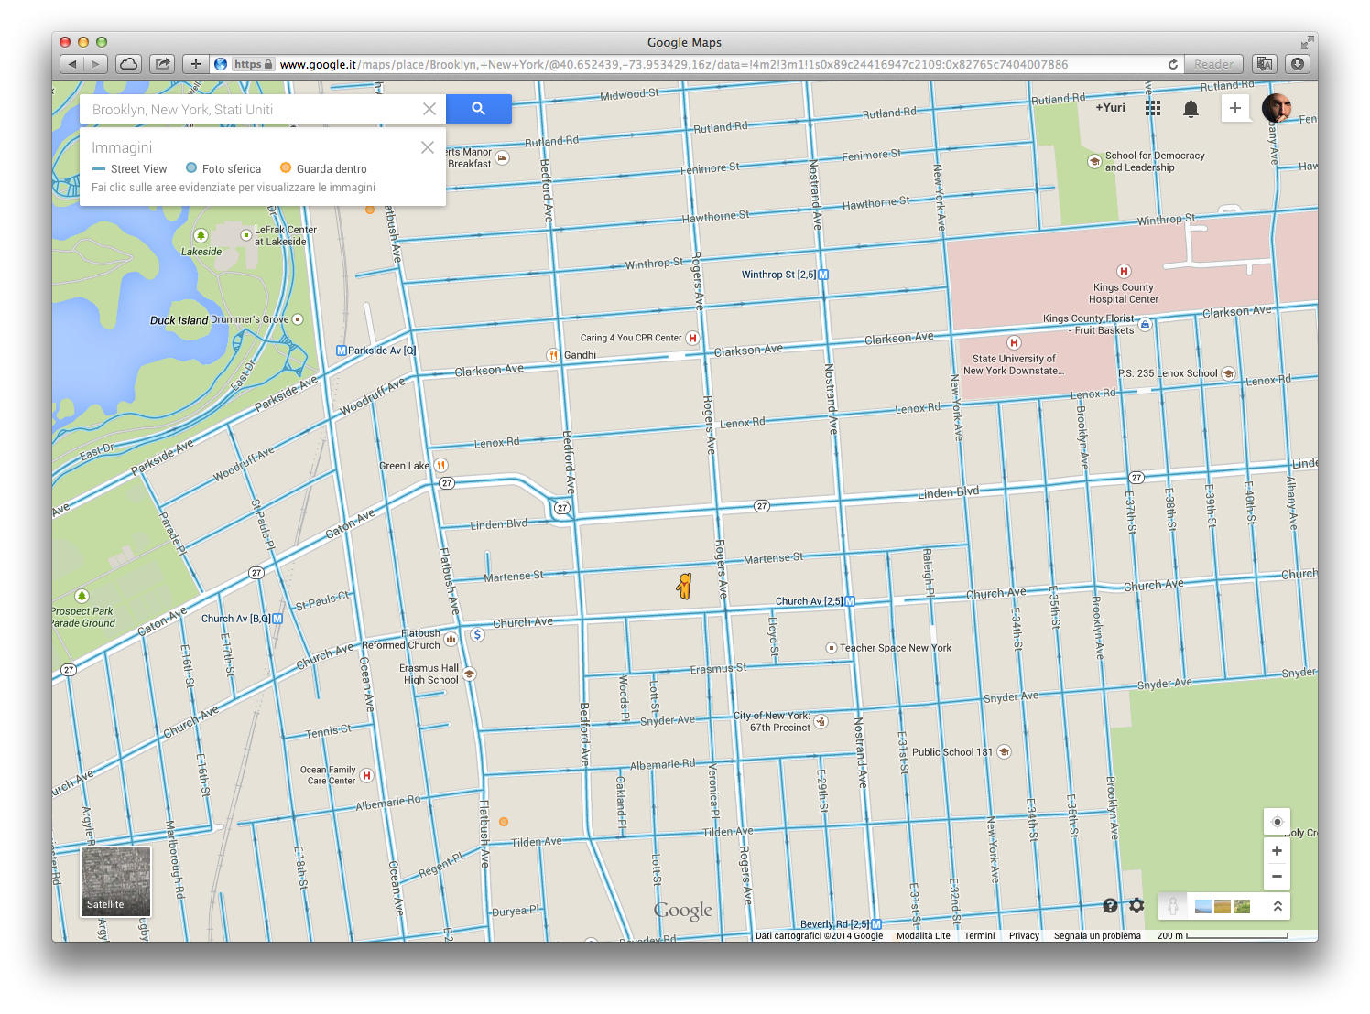Click the State University of New York Downstate marker

click(1014, 342)
